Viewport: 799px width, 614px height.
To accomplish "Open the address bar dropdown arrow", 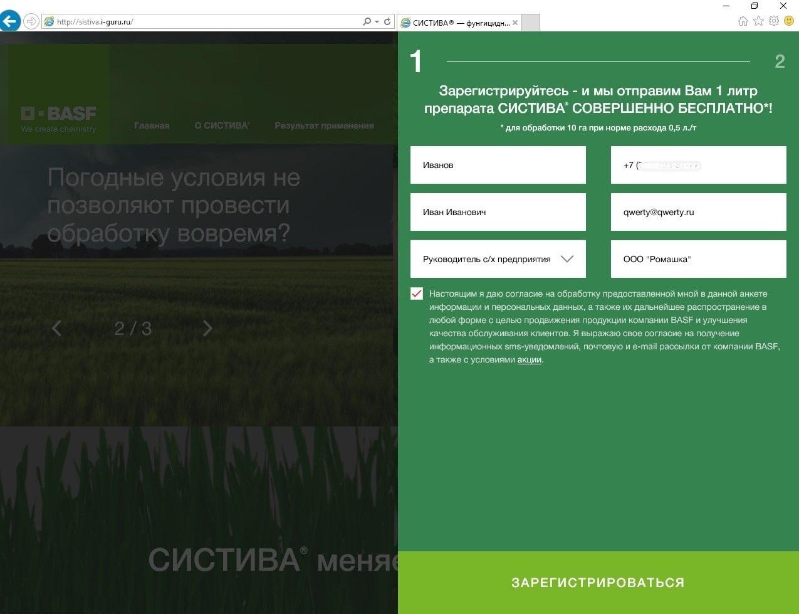I will [377, 22].
